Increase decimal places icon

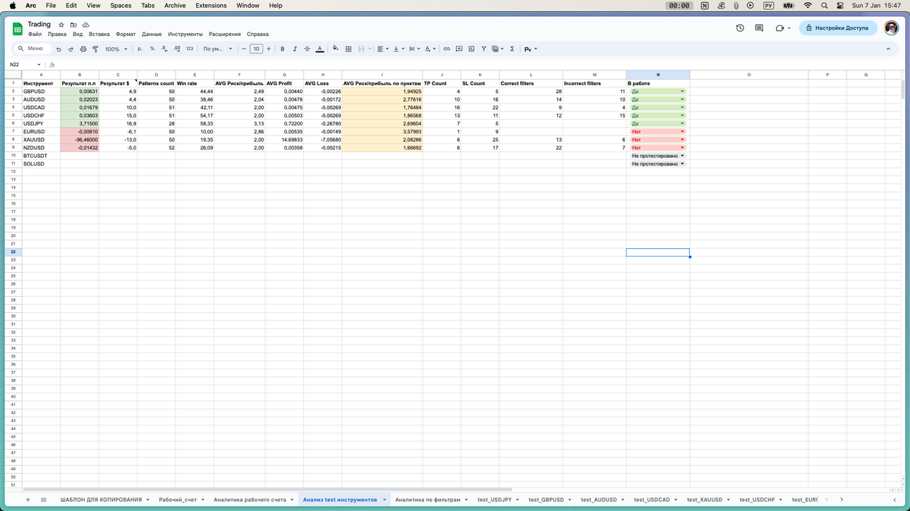point(176,49)
